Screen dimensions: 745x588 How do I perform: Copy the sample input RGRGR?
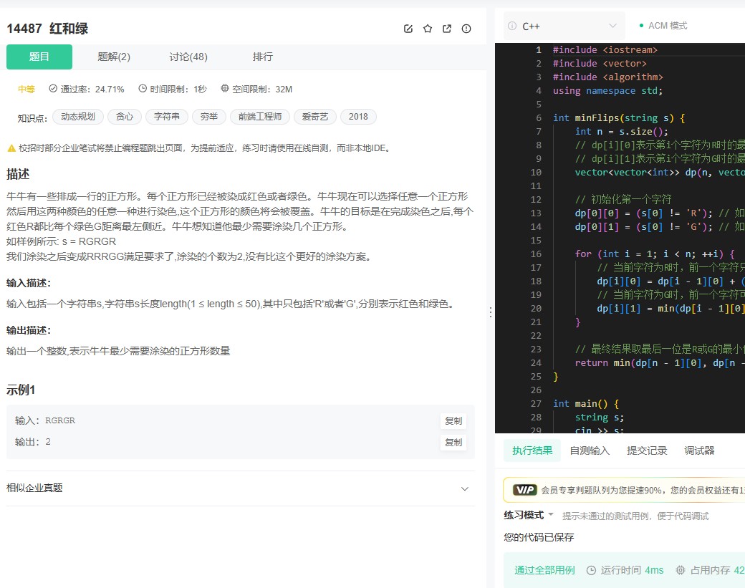(453, 421)
